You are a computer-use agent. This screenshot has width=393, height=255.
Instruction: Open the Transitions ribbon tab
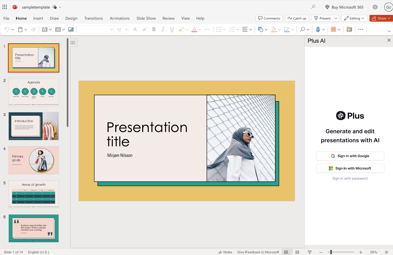coord(93,18)
